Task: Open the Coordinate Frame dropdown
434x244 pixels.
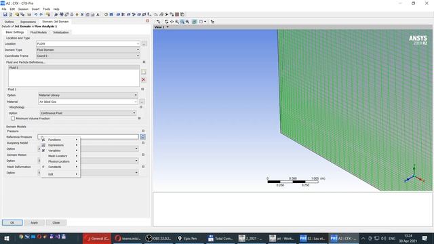Action: point(138,56)
